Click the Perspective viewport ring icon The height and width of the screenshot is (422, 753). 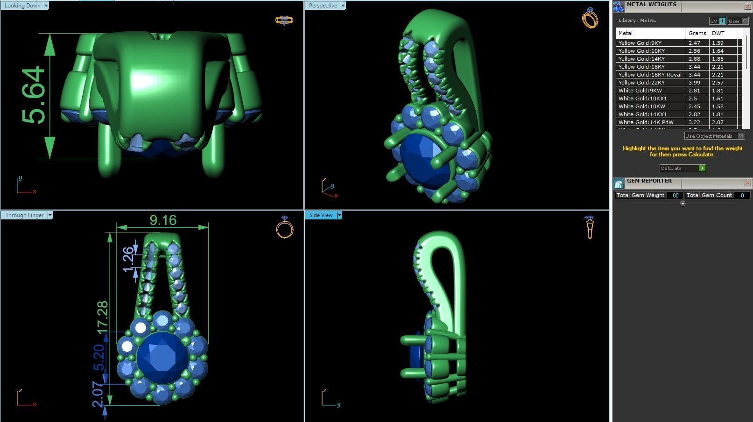coord(590,18)
